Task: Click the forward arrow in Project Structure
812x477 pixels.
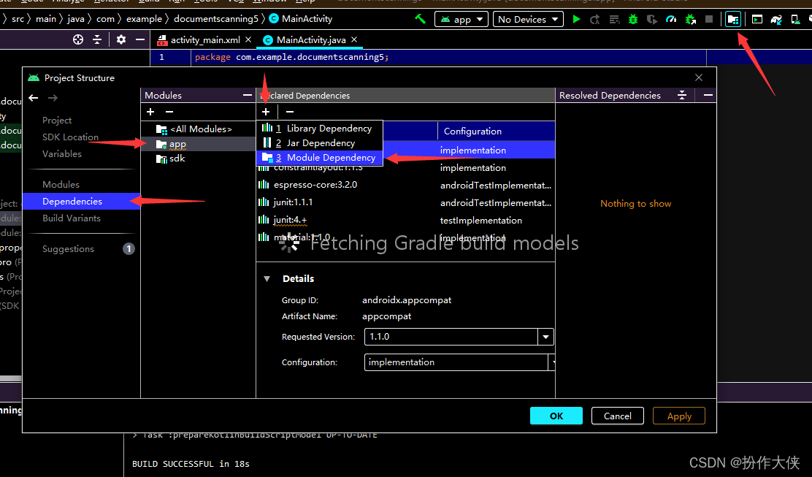Action: [x=53, y=98]
